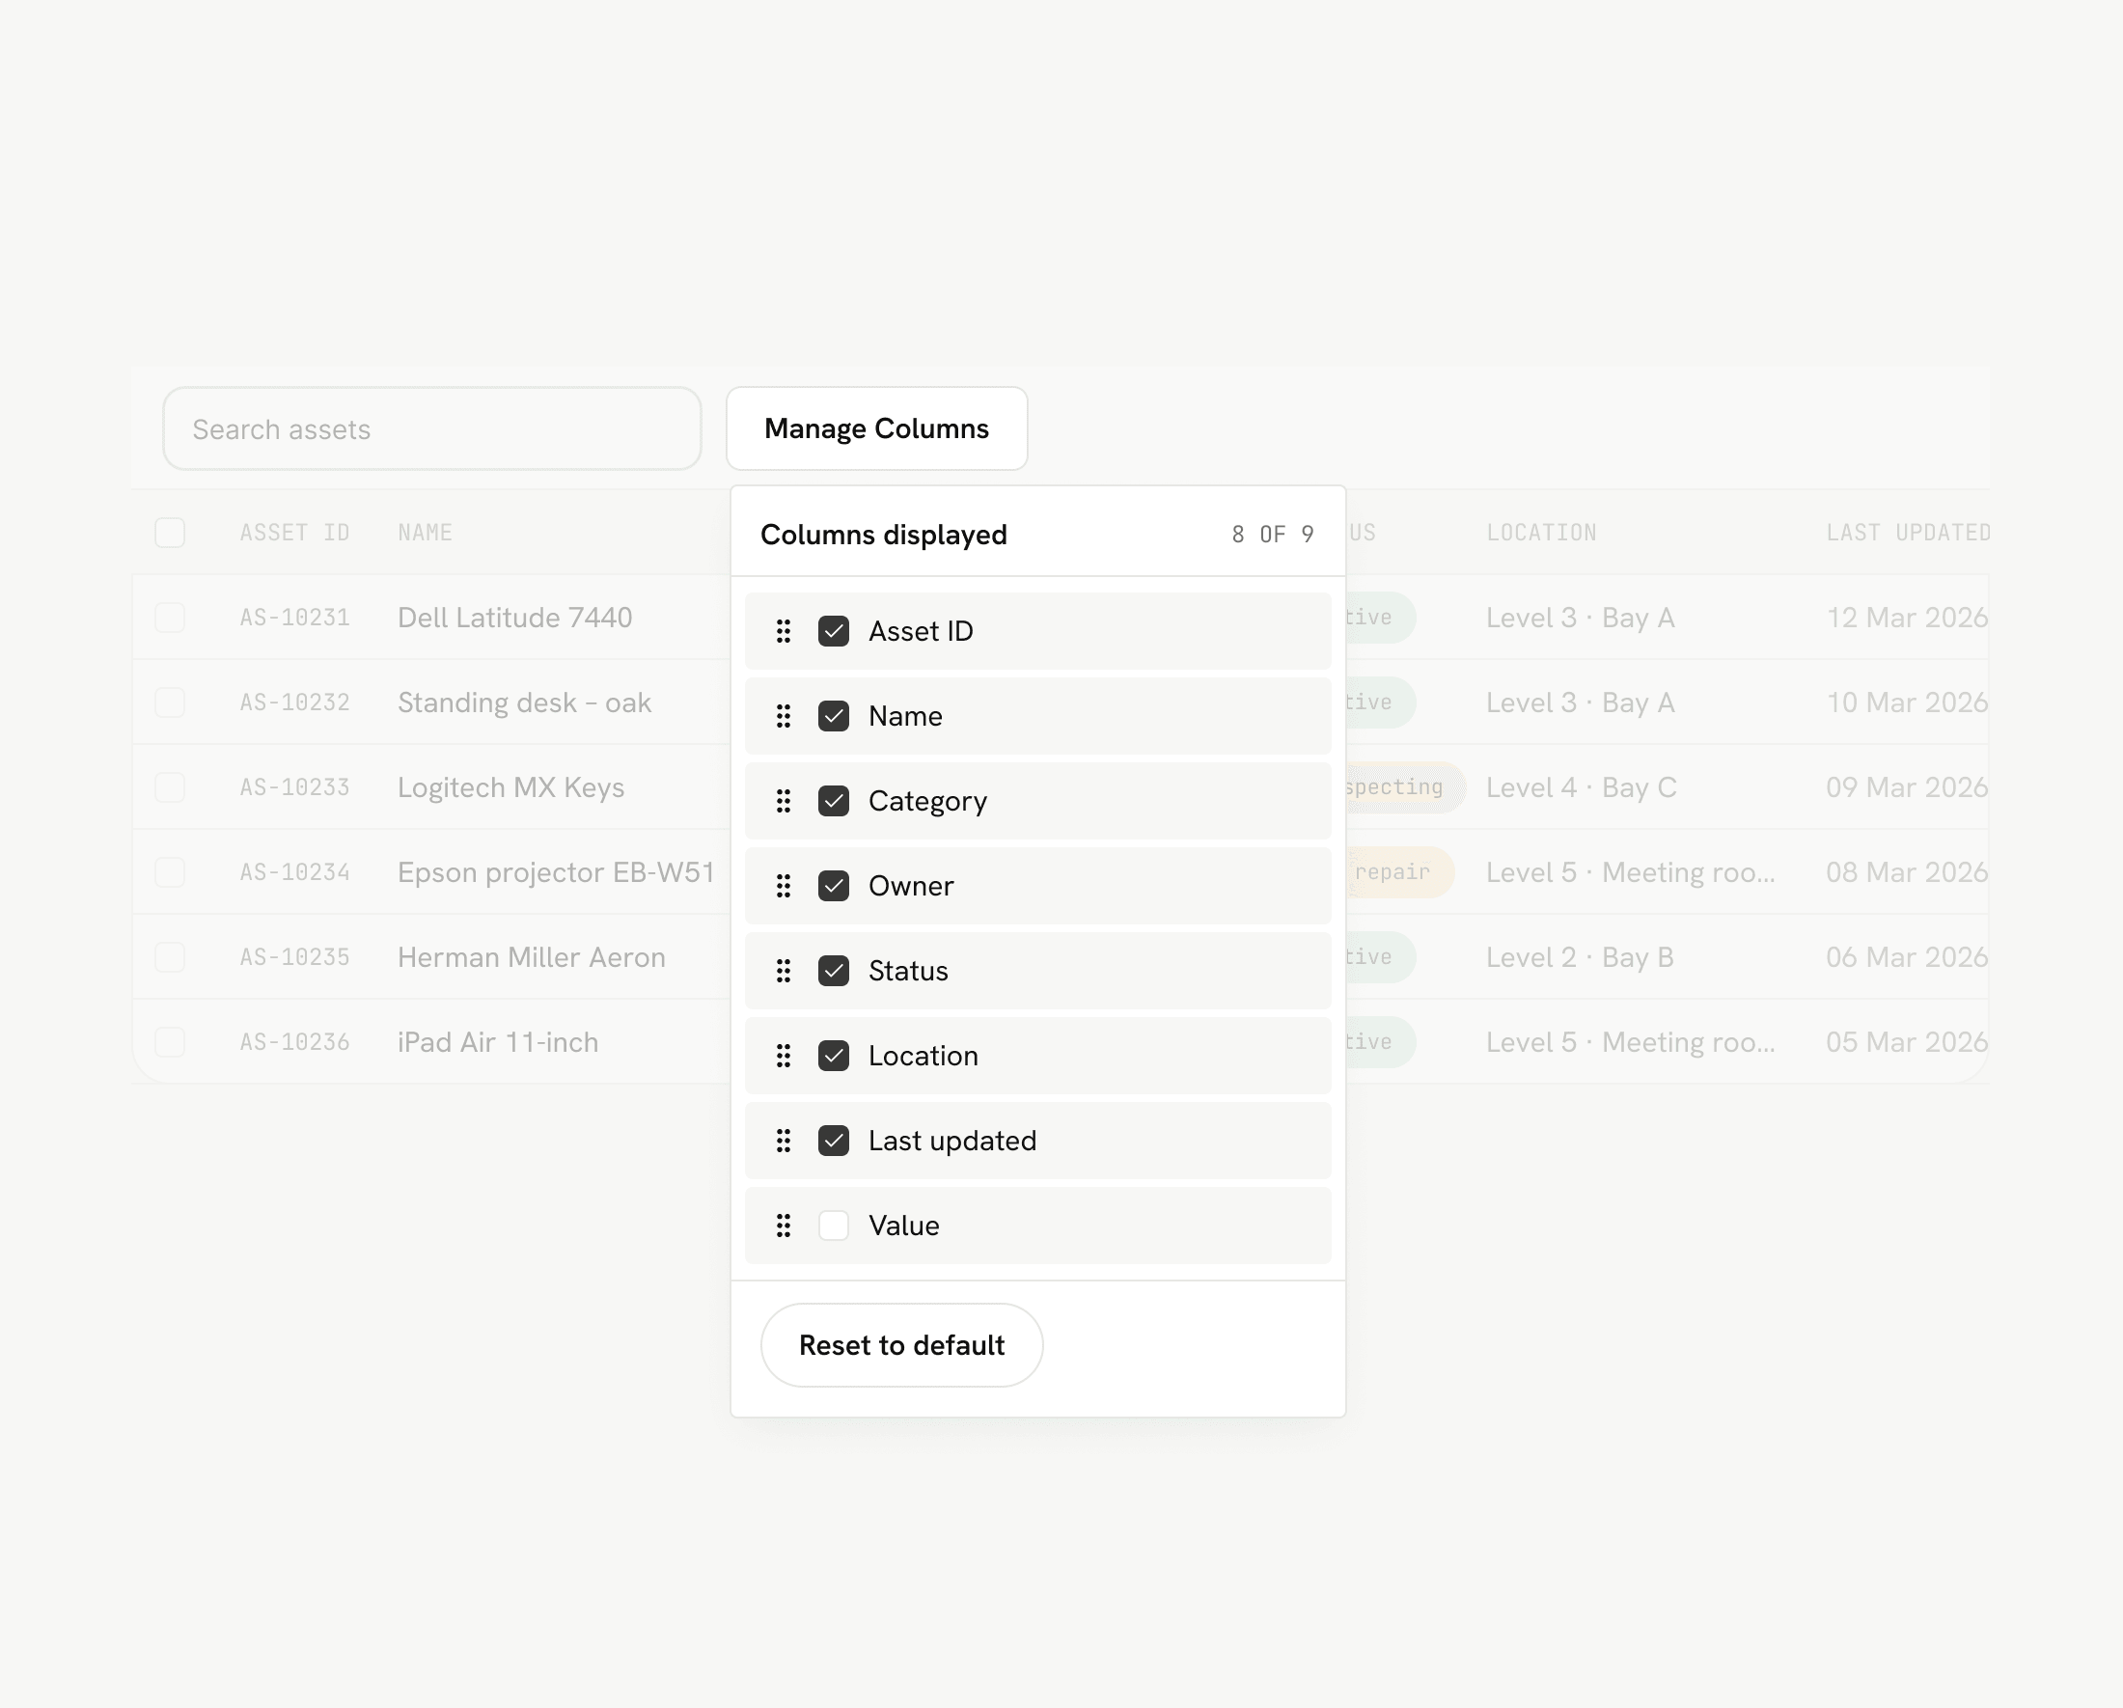Uncheck the Location column checkbox

833,1056
